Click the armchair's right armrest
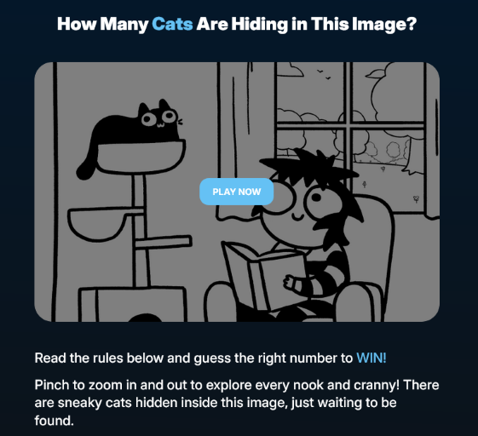This screenshot has width=478, height=436. 358,300
